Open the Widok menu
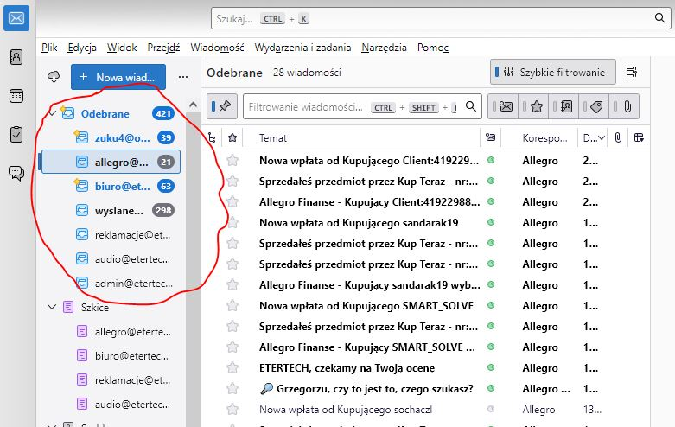 coord(122,48)
